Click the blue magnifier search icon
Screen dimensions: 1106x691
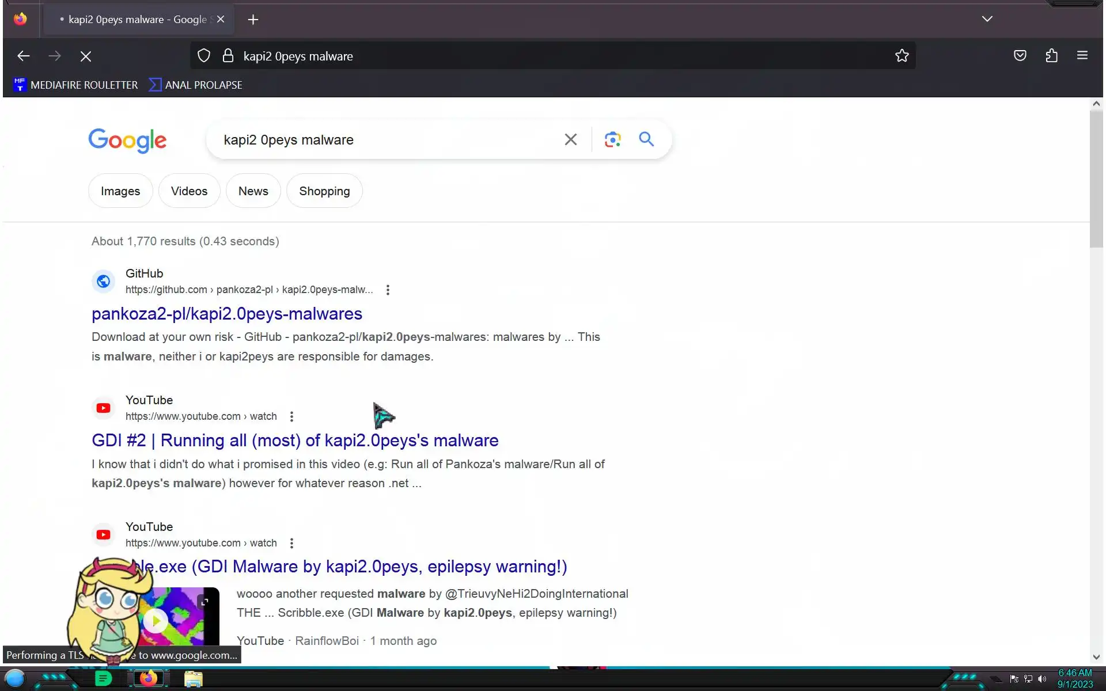(646, 139)
